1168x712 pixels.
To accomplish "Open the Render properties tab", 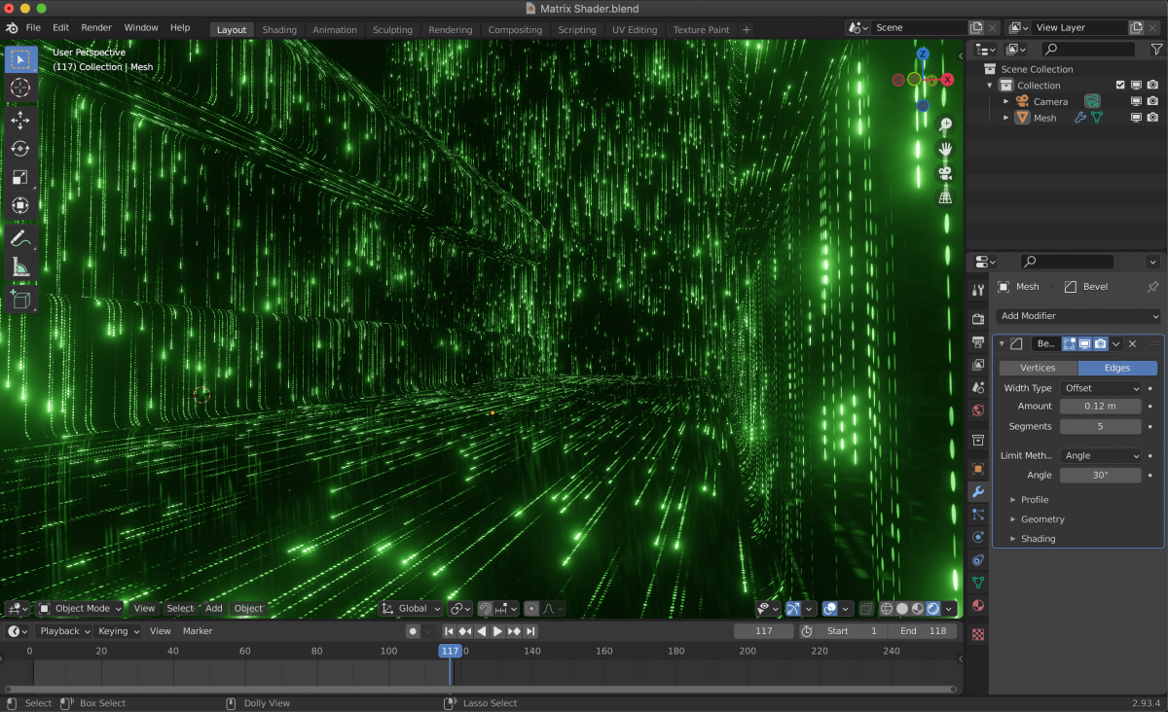I will tap(978, 319).
